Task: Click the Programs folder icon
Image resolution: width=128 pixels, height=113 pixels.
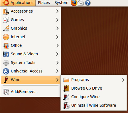Action: tap(66, 80)
